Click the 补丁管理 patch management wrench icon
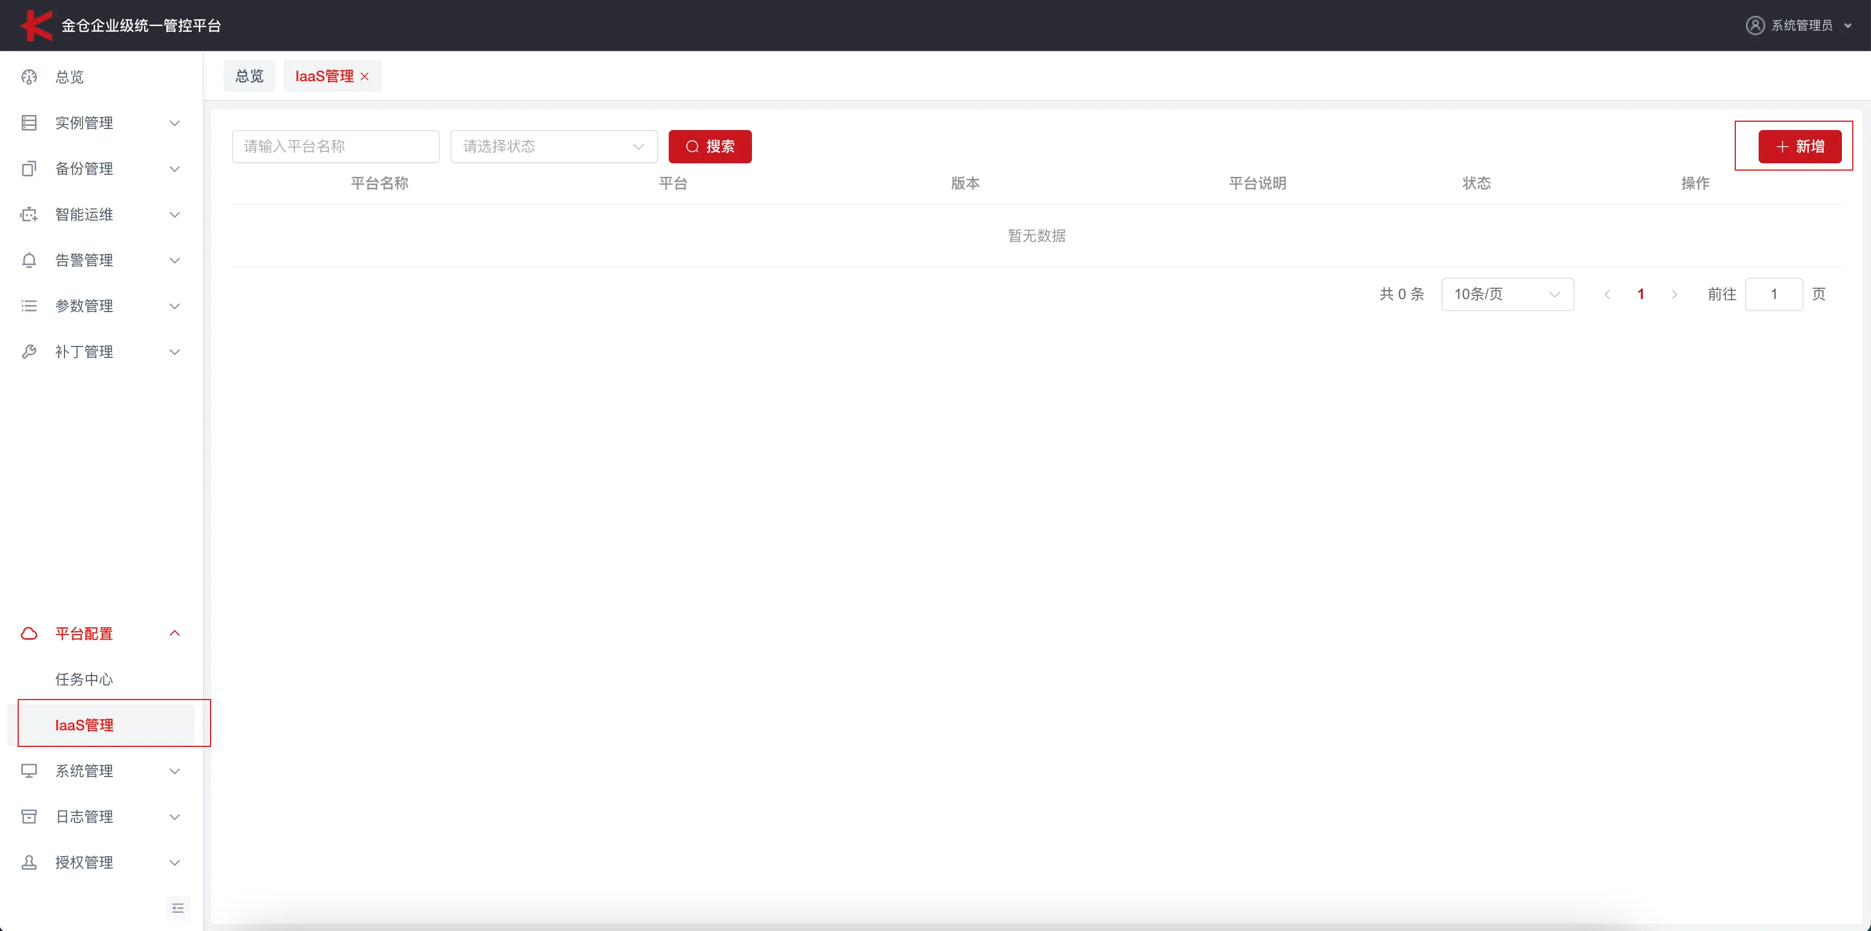 [29, 351]
